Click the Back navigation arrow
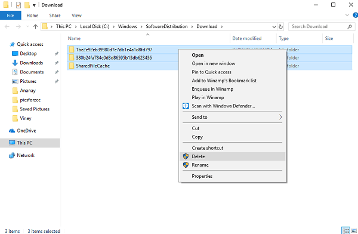Screen dimensions: 358x234 click(7, 27)
